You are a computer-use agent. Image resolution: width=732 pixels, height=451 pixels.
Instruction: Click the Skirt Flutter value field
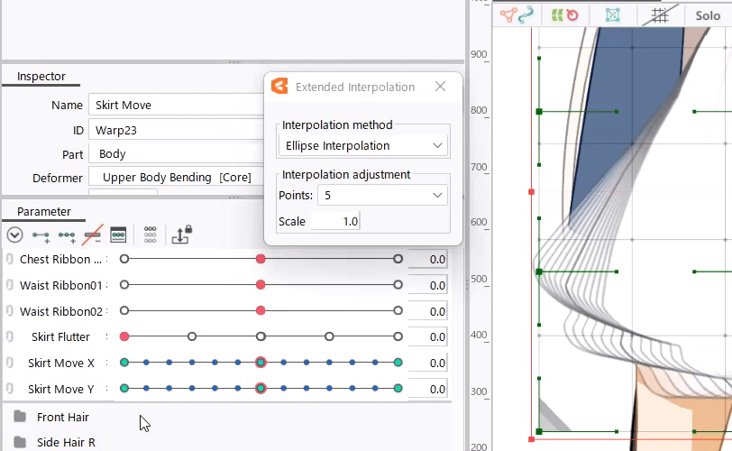coord(427,337)
